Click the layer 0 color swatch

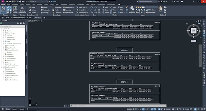(143, 7)
